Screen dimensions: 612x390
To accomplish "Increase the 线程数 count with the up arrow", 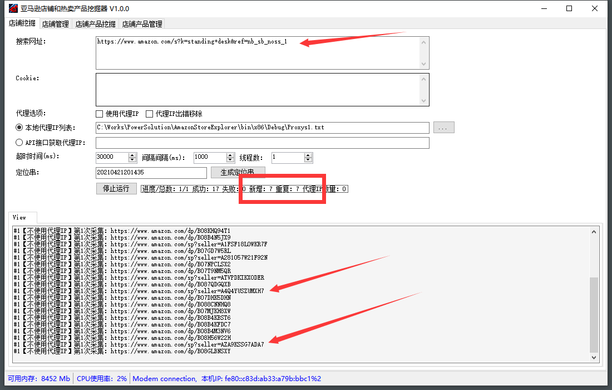I will (x=308, y=155).
